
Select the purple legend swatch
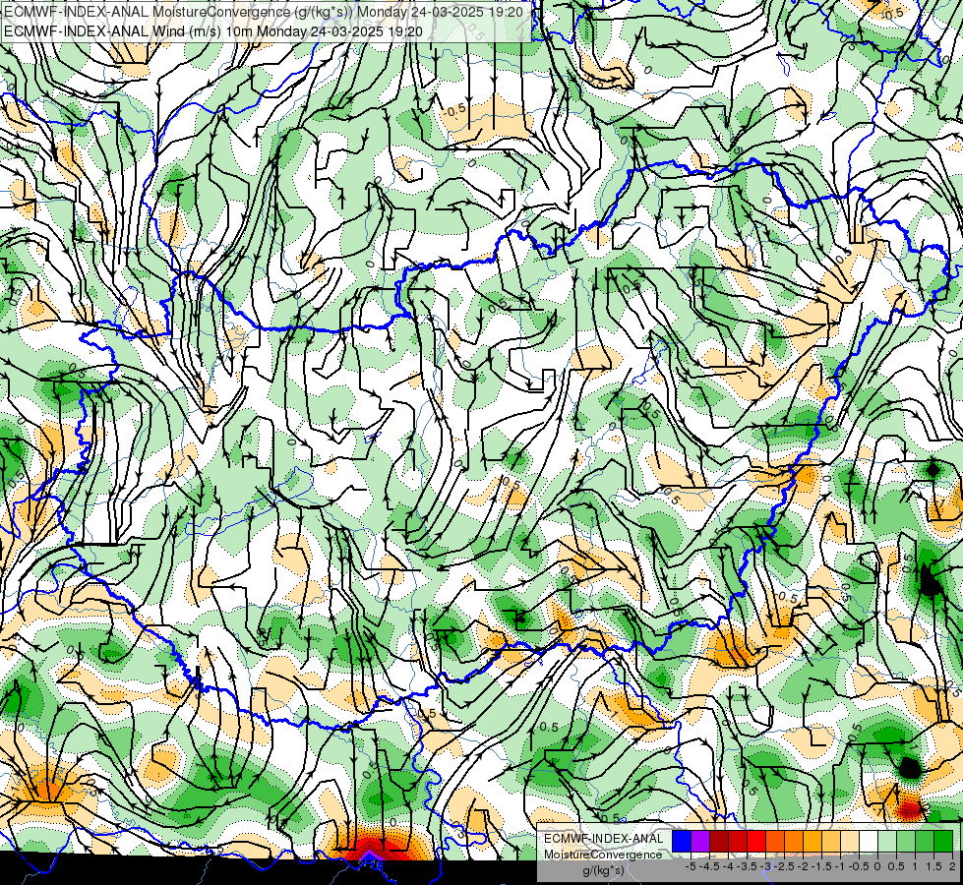tap(700, 841)
